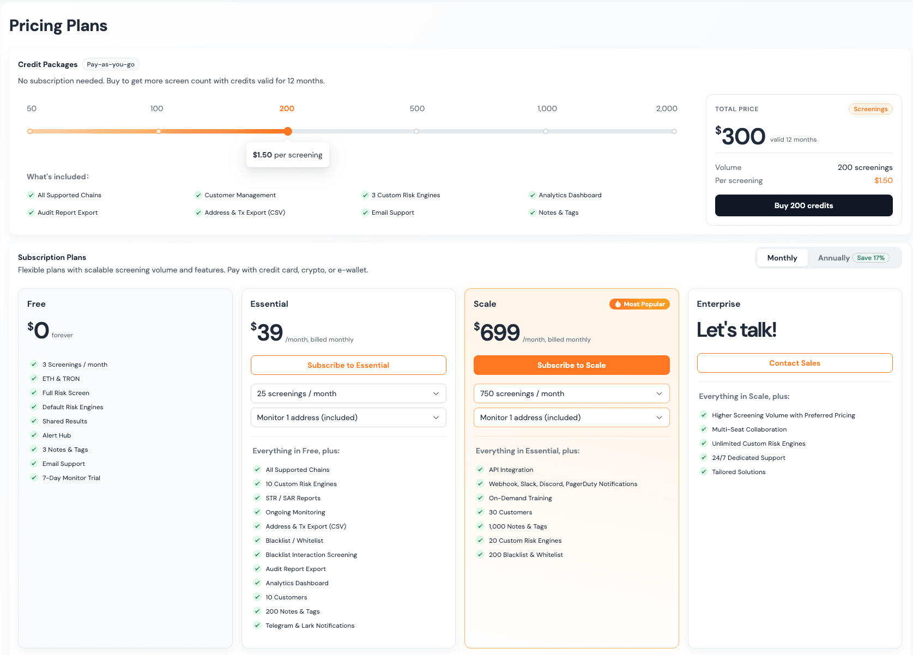Click Contact Sales button
The width and height of the screenshot is (913, 655).
click(795, 363)
